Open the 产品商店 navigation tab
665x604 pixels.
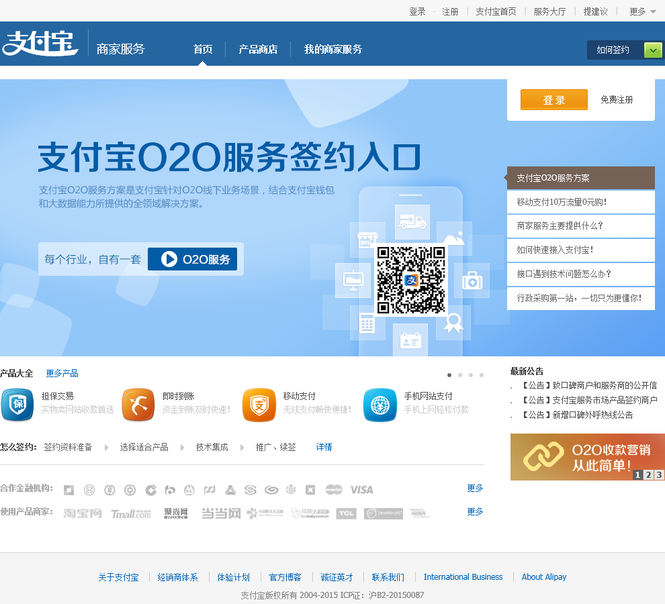[x=258, y=49]
